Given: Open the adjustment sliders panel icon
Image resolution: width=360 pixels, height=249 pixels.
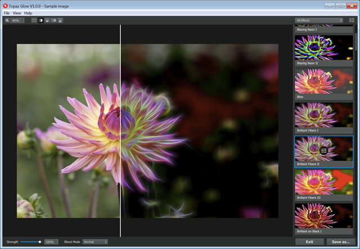Looking at the screenshot, I should pyautogui.click(x=352, y=20).
